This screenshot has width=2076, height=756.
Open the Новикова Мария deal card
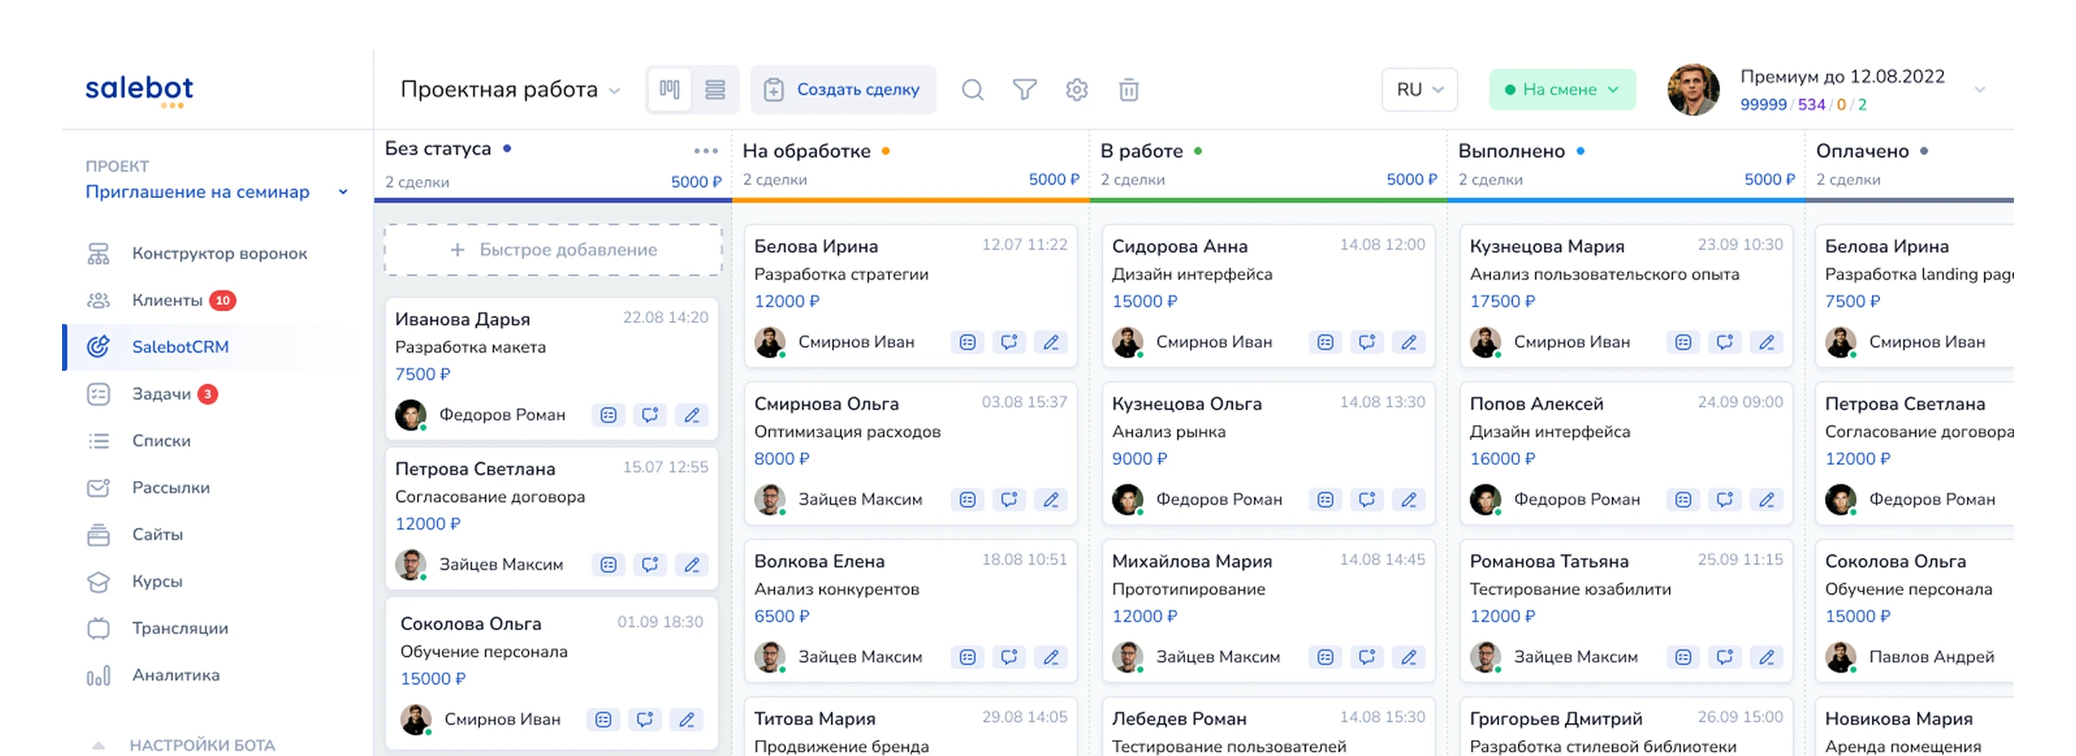[x=1915, y=728]
